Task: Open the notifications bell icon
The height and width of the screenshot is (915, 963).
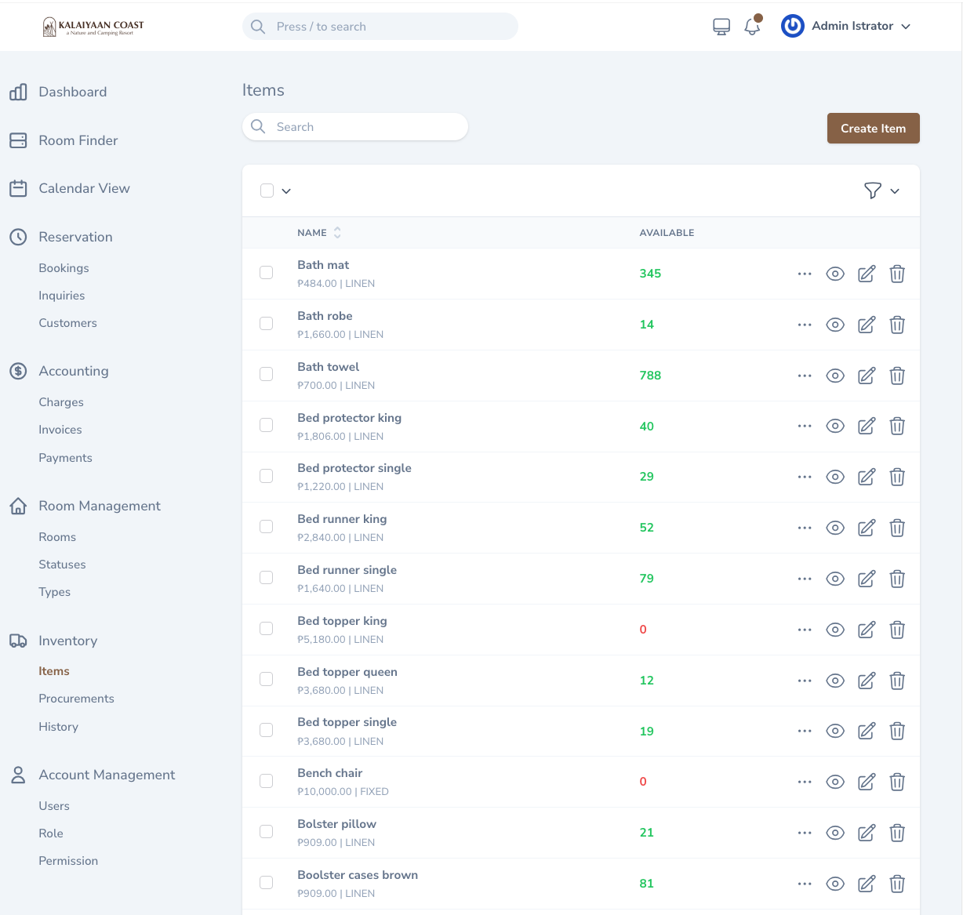Action: [x=752, y=26]
